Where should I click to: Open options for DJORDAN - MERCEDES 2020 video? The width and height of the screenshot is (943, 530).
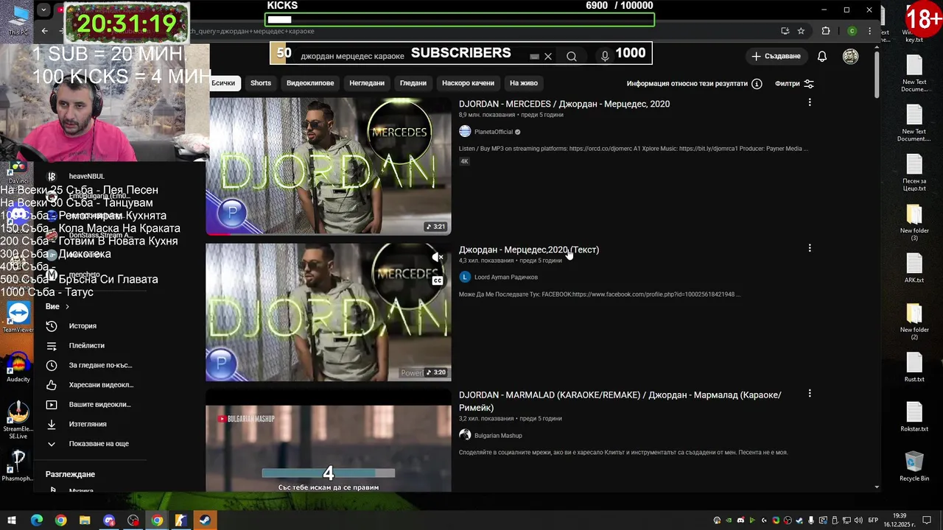point(810,102)
